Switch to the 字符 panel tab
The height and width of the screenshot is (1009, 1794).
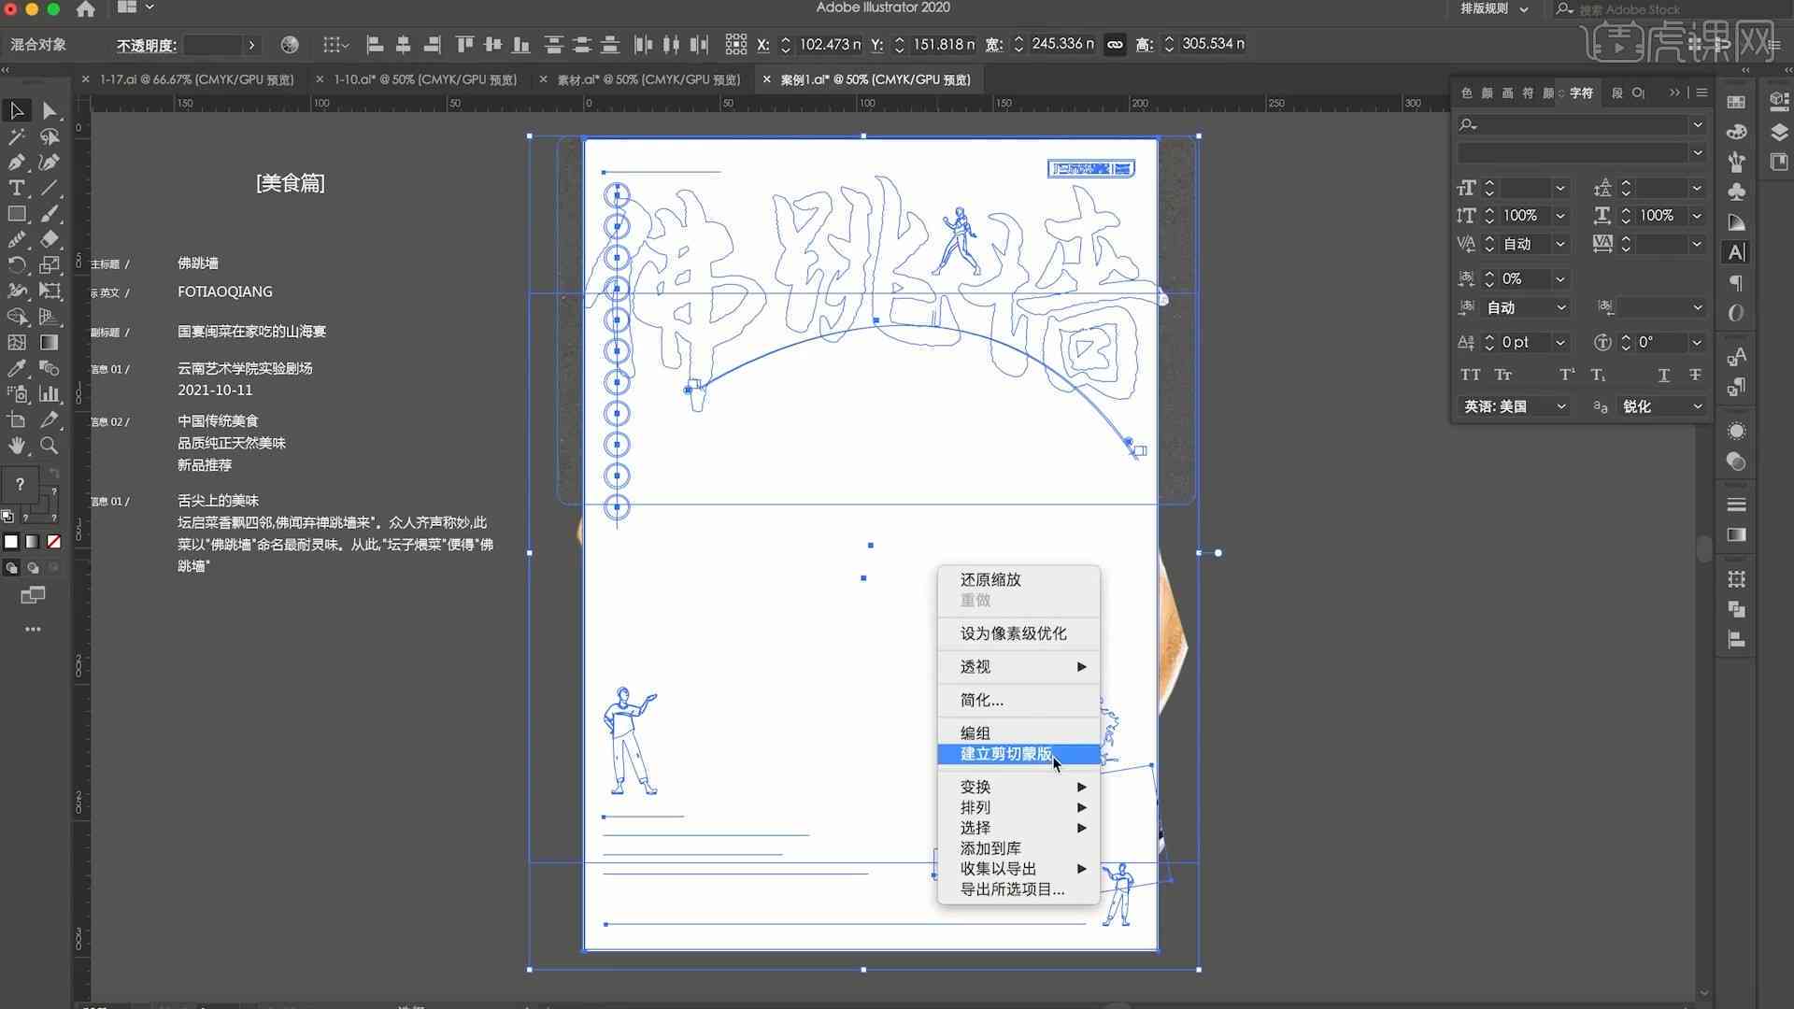(x=1581, y=92)
